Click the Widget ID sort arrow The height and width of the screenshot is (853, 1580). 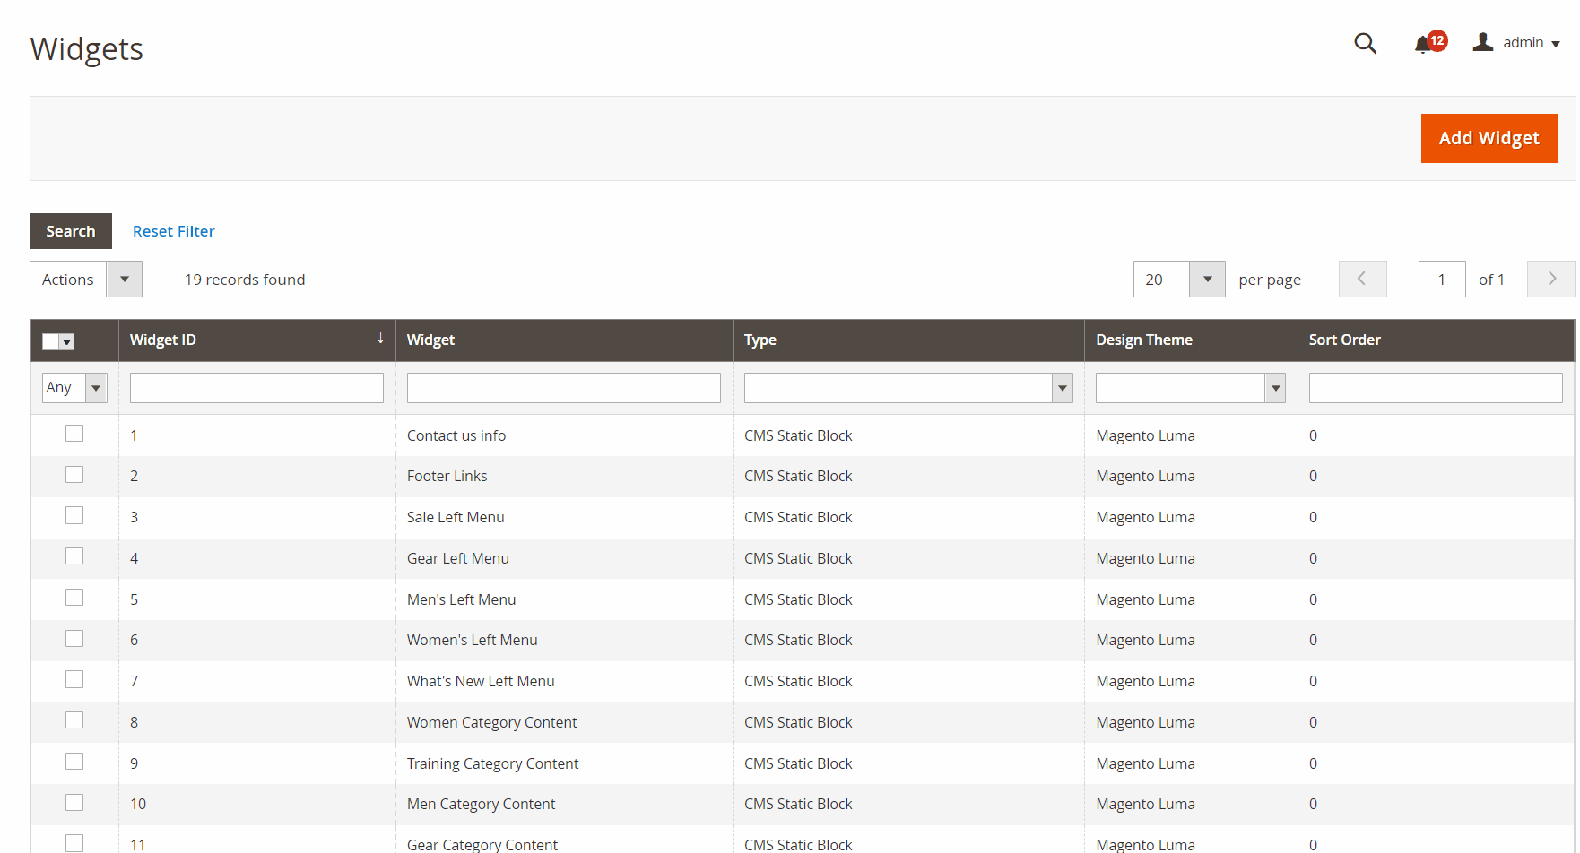pyautogui.click(x=380, y=339)
